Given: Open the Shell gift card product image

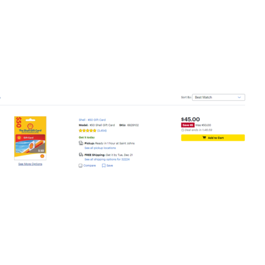Looking at the screenshot, I should coord(30,138).
